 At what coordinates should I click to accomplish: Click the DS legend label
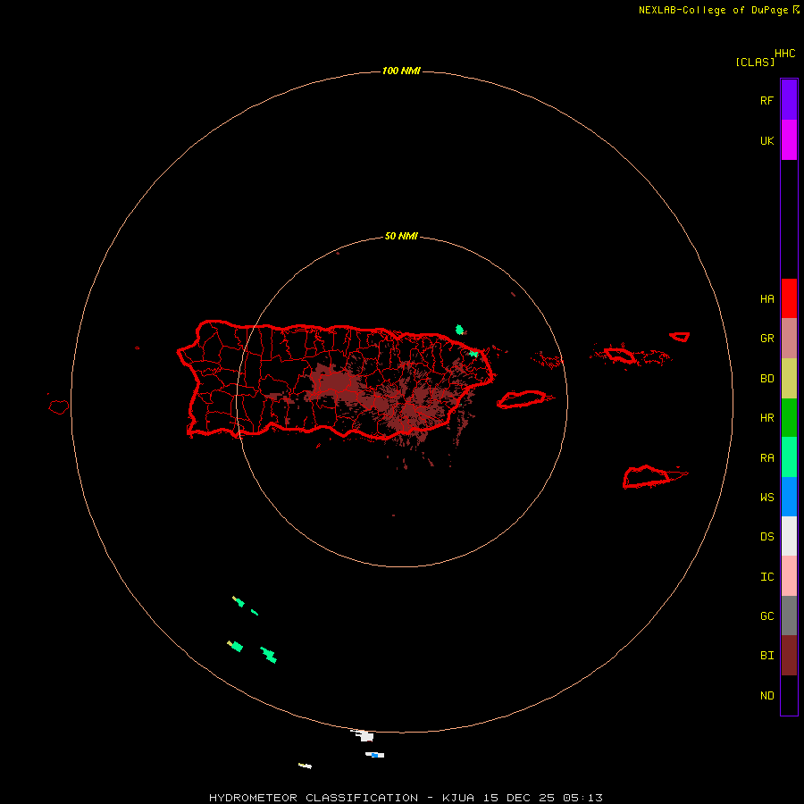point(766,537)
